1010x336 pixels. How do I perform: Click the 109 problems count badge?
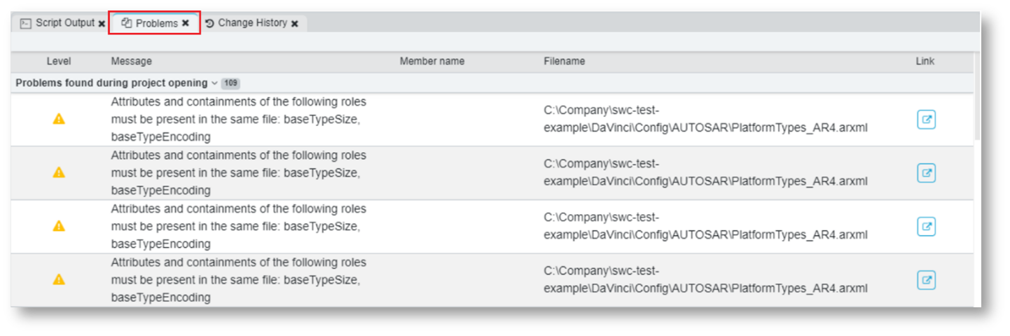tap(230, 83)
